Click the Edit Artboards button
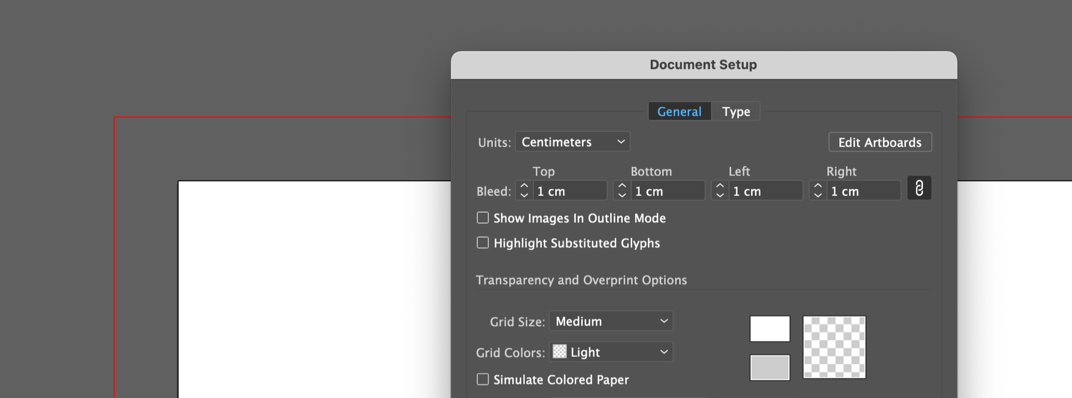The width and height of the screenshot is (1072, 398). click(880, 143)
